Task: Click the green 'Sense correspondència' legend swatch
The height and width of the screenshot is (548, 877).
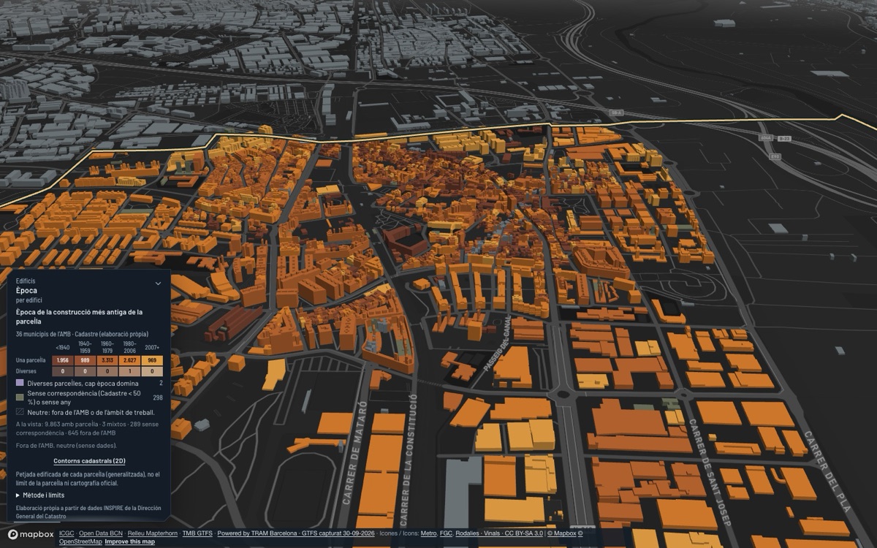Action: pyautogui.click(x=20, y=397)
